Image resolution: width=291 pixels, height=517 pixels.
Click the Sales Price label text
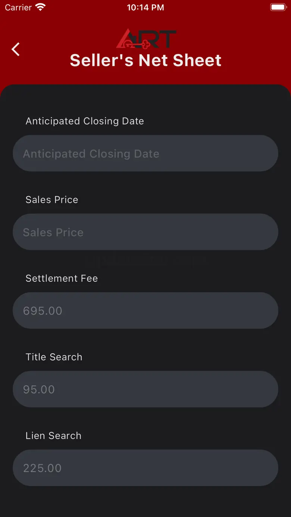point(52,200)
